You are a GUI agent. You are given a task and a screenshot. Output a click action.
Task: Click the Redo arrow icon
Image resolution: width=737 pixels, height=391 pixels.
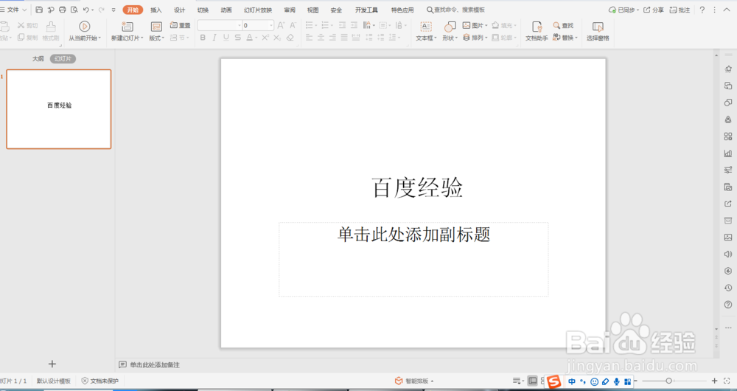[x=101, y=10]
